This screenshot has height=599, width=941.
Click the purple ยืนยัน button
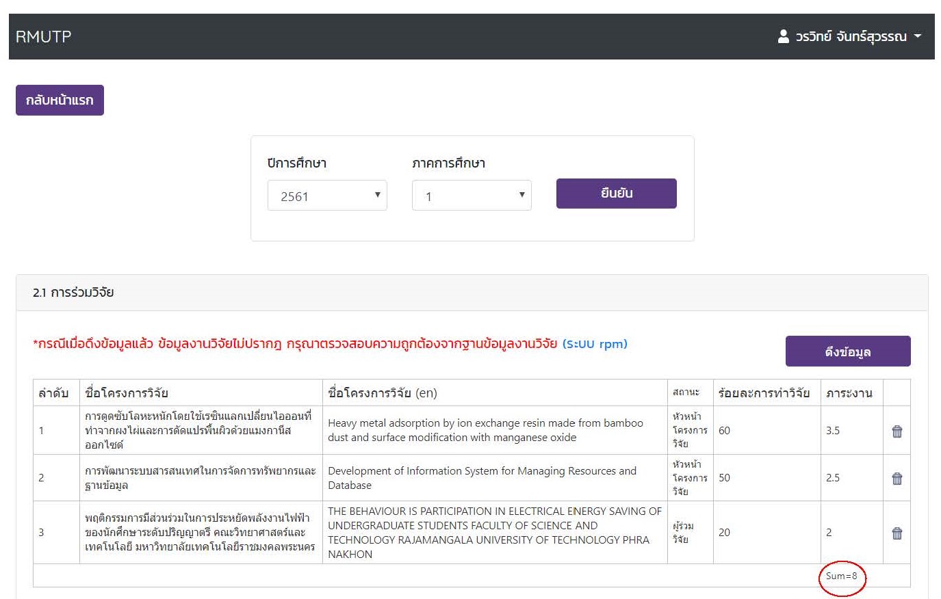tap(616, 194)
